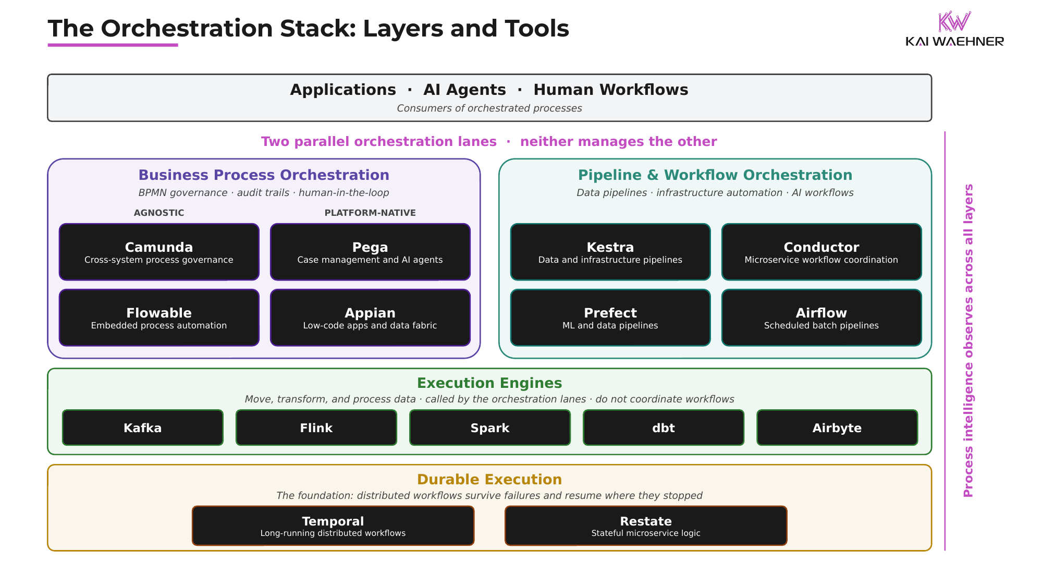Click 'Applications · AI Agents · Human Workflows' heading
Image resolution: width=1043 pixels, height=587 pixels.
click(489, 90)
